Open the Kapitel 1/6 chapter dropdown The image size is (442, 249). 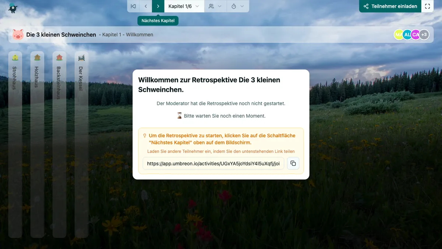click(184, 6)
